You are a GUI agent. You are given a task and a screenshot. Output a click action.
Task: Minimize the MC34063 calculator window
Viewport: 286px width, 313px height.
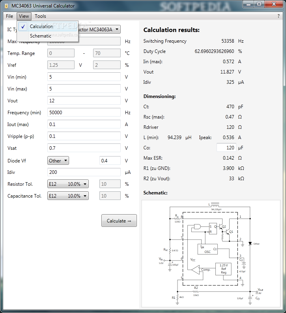point(249,4)
